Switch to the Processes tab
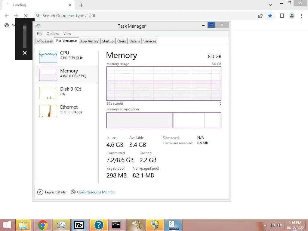The image size is (308, 231). coord(45,41)
